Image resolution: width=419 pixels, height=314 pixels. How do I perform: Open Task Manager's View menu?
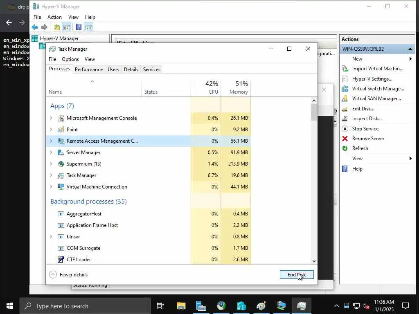pyautogui.click(x=90, y=59)
